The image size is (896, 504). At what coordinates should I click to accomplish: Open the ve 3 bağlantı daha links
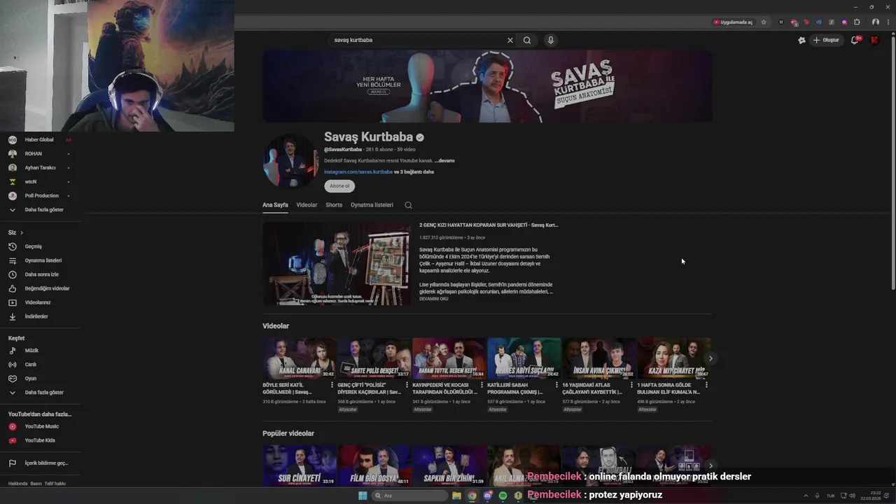tap(414, 171)
